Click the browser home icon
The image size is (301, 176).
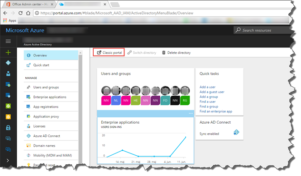tap(28, 13)
